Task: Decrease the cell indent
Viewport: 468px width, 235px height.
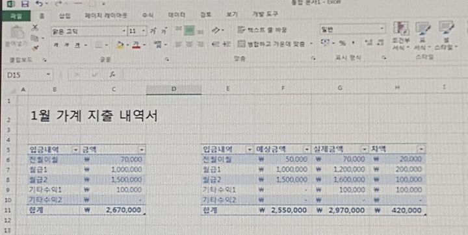Action: [216, 44]
